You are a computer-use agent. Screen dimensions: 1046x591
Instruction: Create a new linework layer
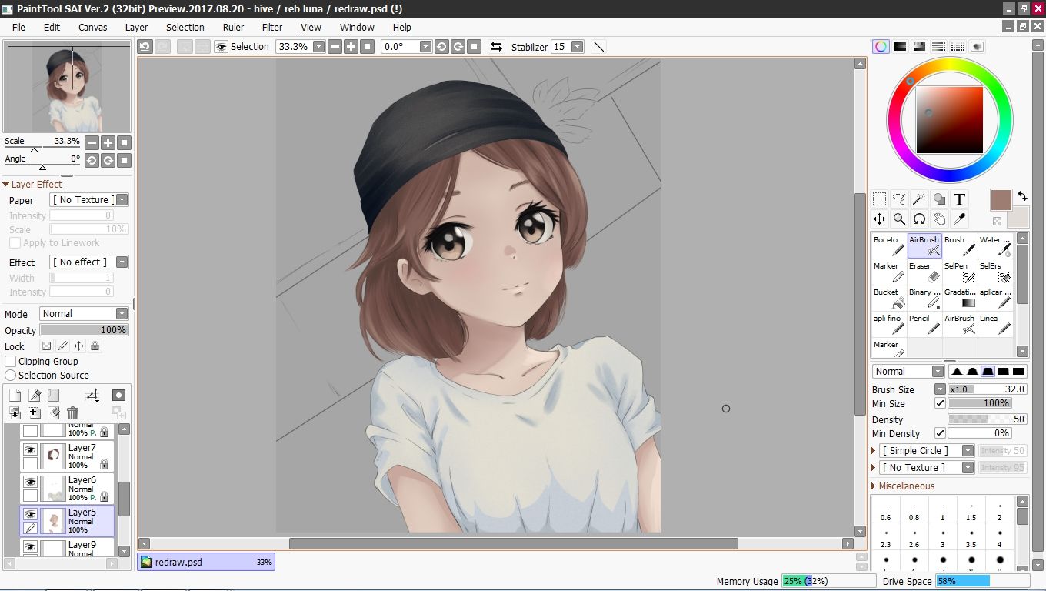click(35, 395)
